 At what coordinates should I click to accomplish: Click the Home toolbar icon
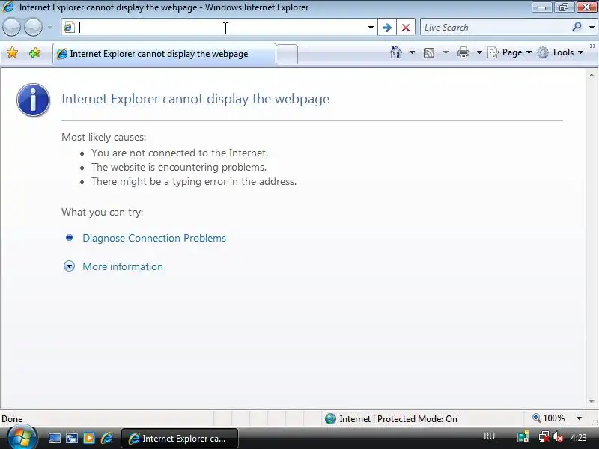coord(396,52)
